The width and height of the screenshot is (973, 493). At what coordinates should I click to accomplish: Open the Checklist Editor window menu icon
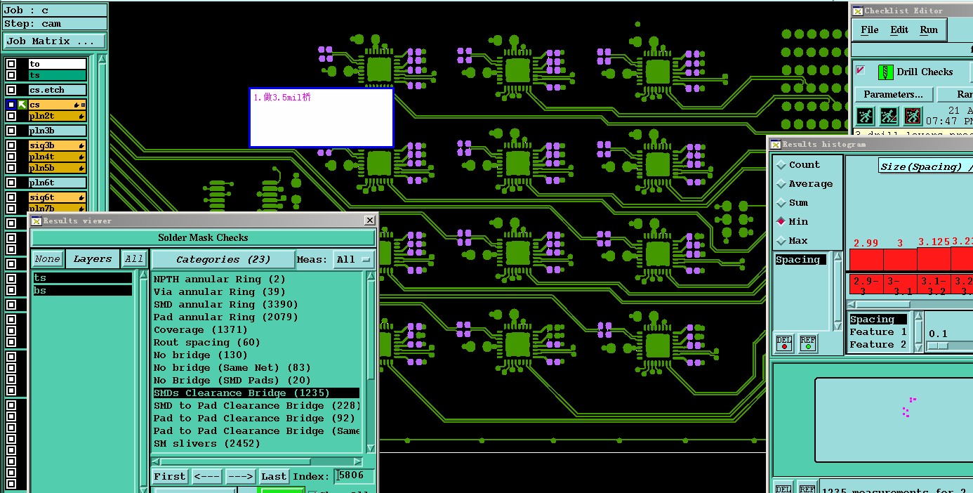click(x=857, y=11)
